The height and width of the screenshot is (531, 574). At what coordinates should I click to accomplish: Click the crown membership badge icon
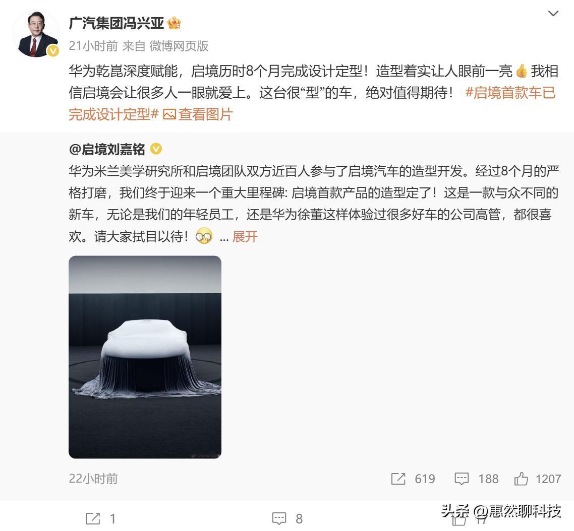[x=174, y=23]
